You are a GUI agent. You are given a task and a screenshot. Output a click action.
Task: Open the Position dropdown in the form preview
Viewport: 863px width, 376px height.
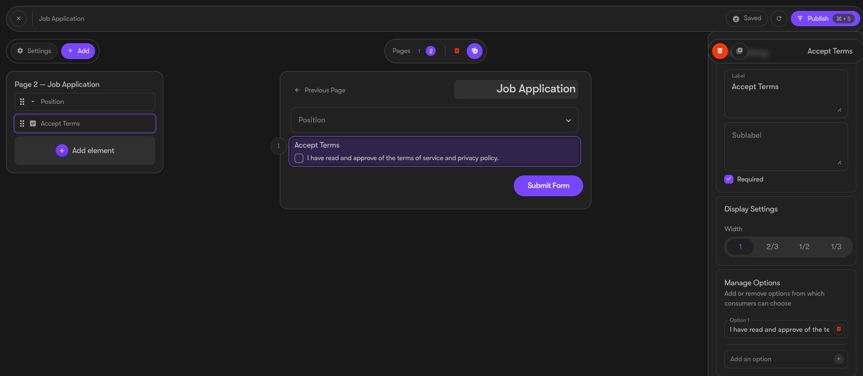pyautogui.click(x=435, y=120)
